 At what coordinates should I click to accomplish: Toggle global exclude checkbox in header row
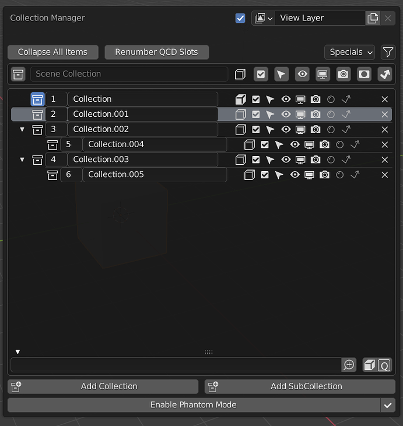click(261, 74)
